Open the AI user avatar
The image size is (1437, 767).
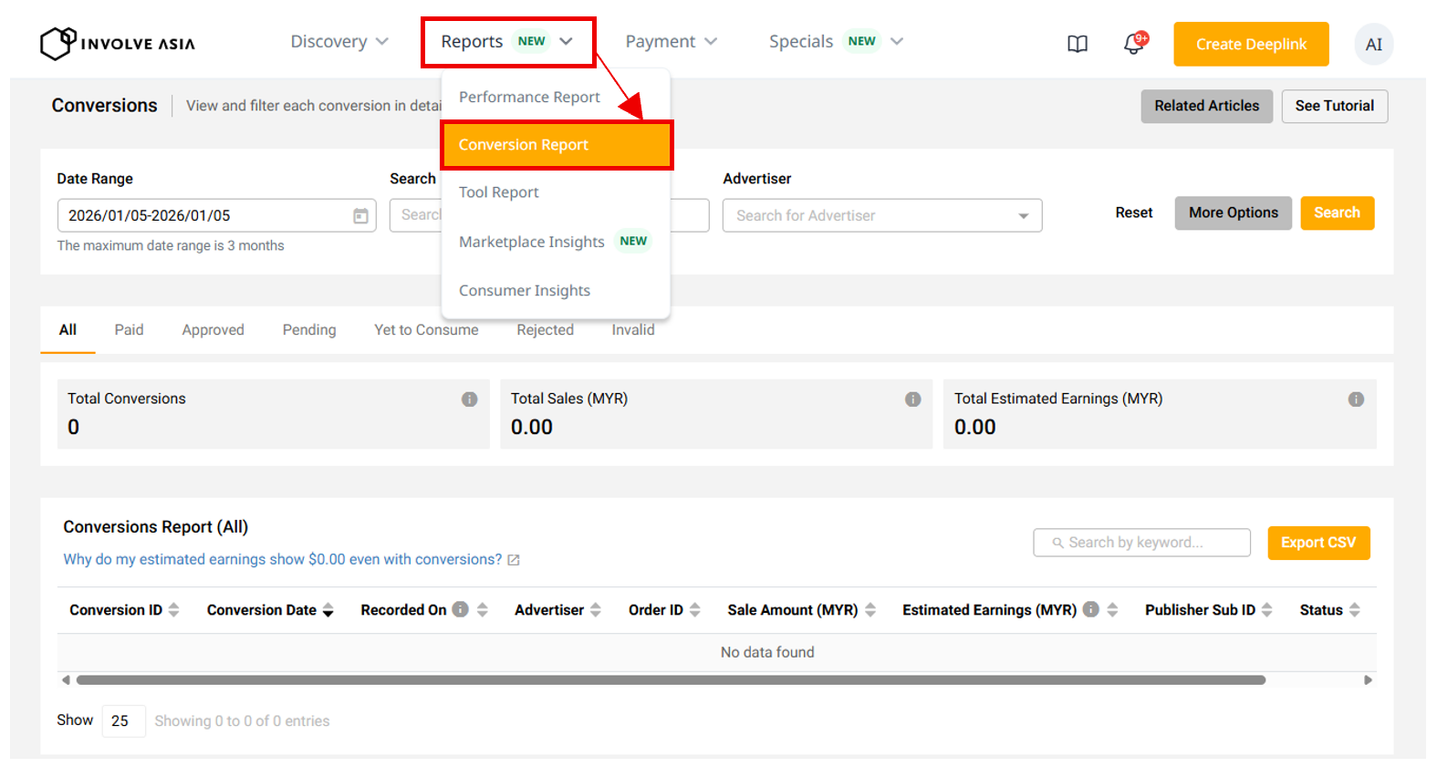tap(1373, 45)
